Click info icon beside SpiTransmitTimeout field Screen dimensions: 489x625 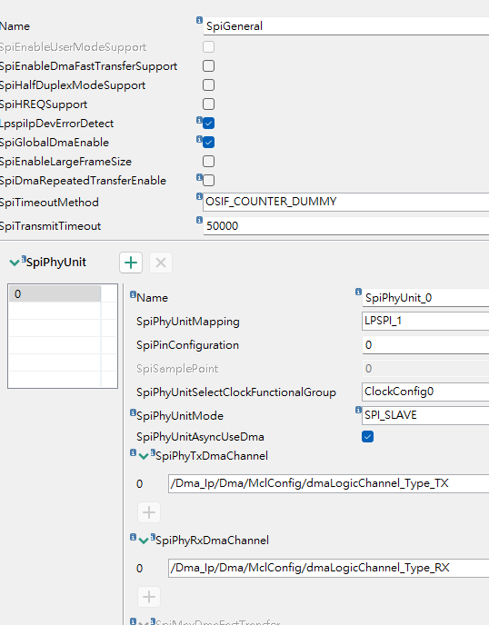[199, 220]
